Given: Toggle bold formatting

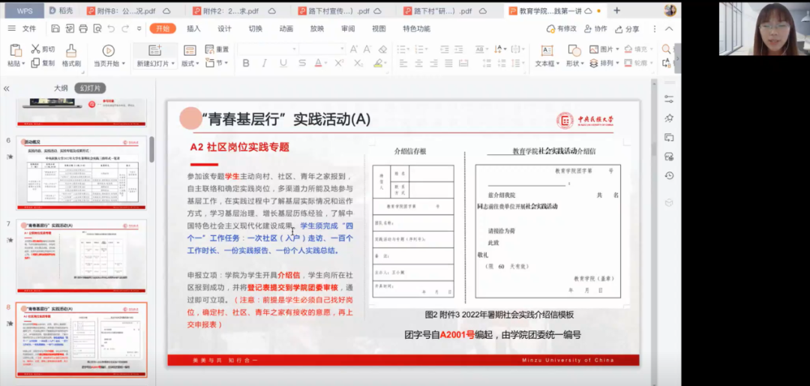Looking at the screenshot, I should click(x=245, y=64).
